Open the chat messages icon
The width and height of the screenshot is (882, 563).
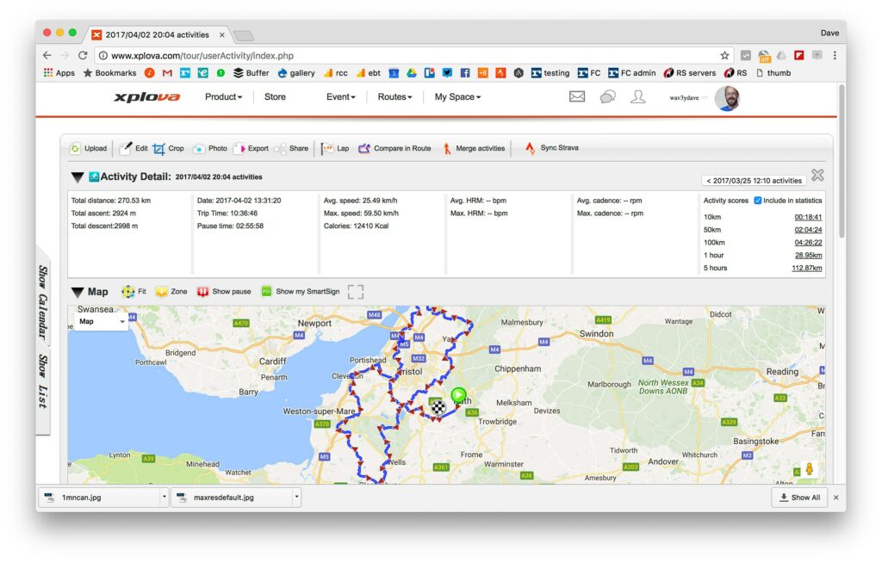[x=607, y=96]
